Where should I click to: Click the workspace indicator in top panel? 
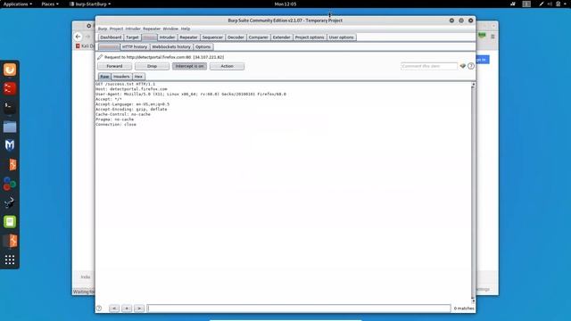click(526, 4)
